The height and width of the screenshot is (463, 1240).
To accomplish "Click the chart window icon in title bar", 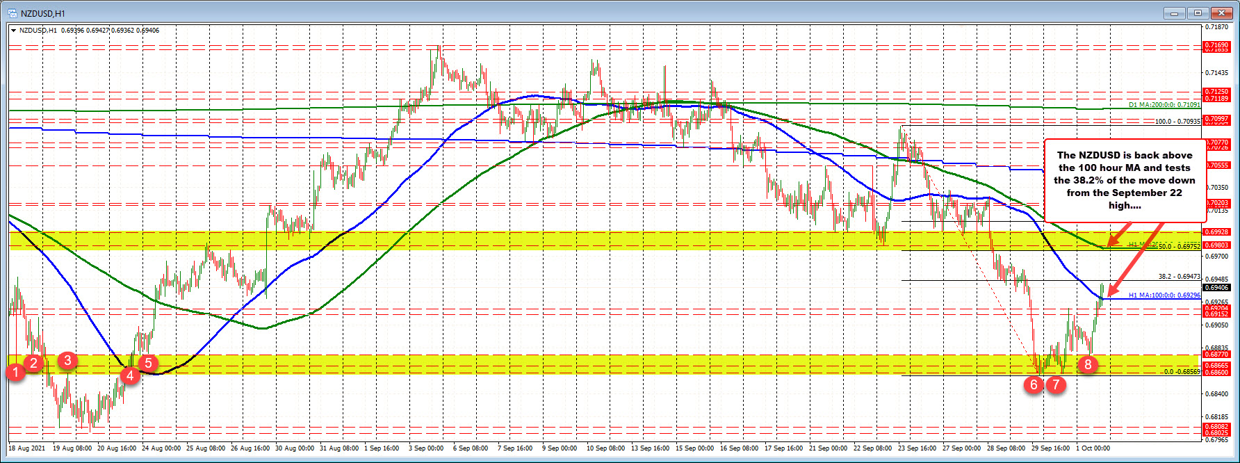I will [12, 13].
